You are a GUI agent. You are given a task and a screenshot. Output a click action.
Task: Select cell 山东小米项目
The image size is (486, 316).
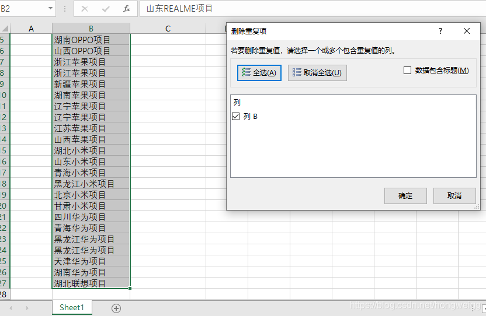click(91, 161)
